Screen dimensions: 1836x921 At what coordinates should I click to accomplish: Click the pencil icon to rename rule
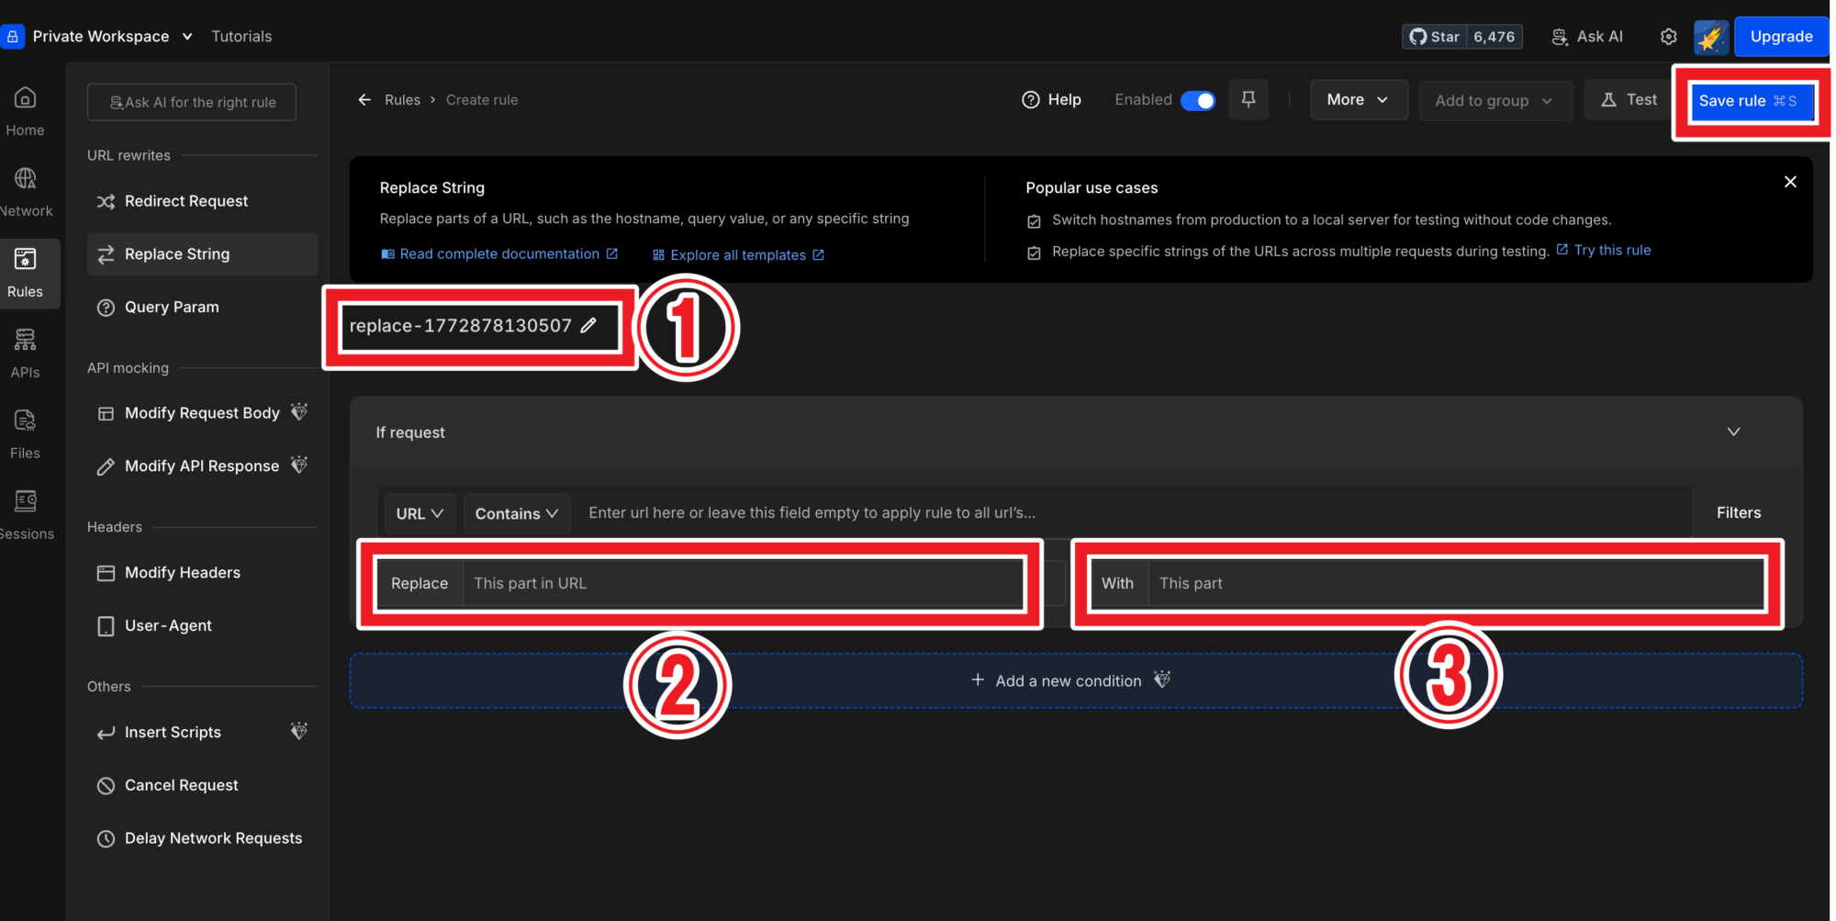tap(588, 326)
